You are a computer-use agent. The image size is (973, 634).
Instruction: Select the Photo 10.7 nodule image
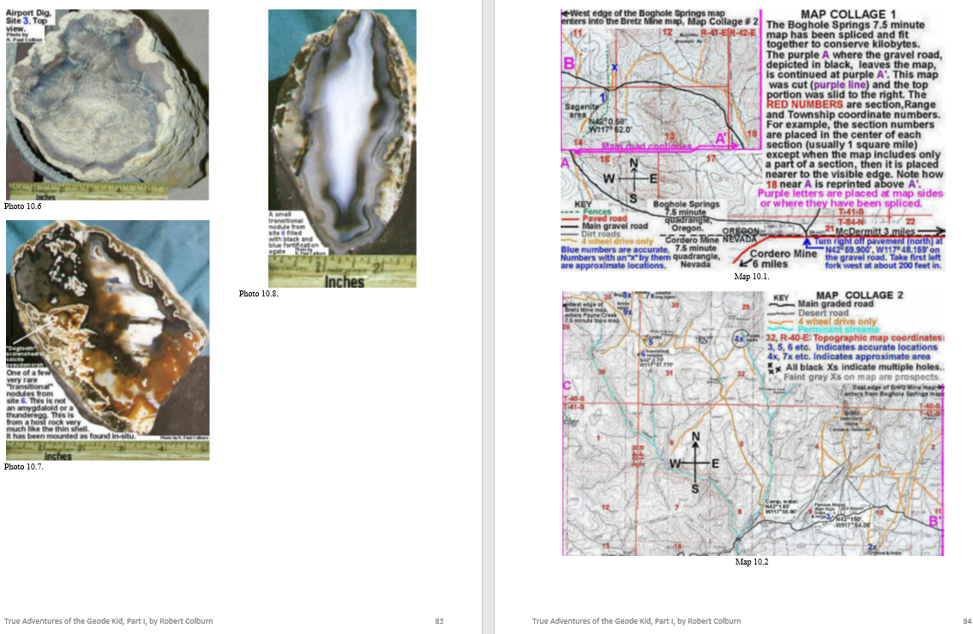coord(107,338)
